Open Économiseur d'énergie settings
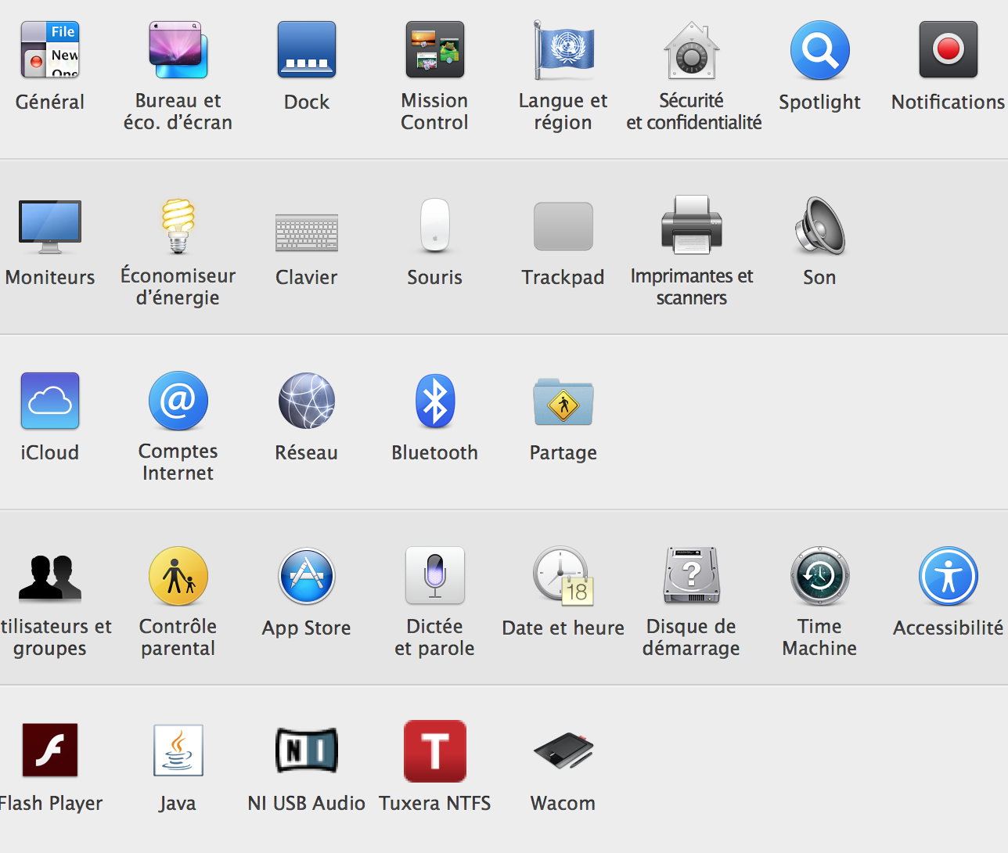This screenshot has height=853, width=1008. point(178,225)
